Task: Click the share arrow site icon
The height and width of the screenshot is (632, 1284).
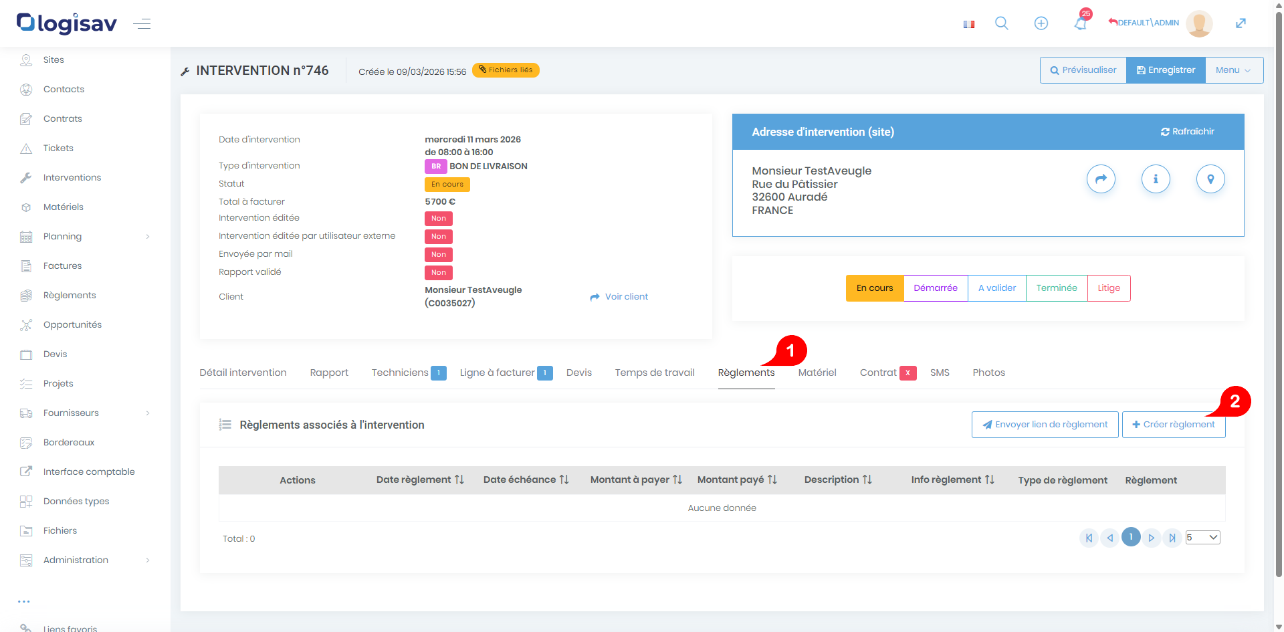Action: [x=1101, y=179]
